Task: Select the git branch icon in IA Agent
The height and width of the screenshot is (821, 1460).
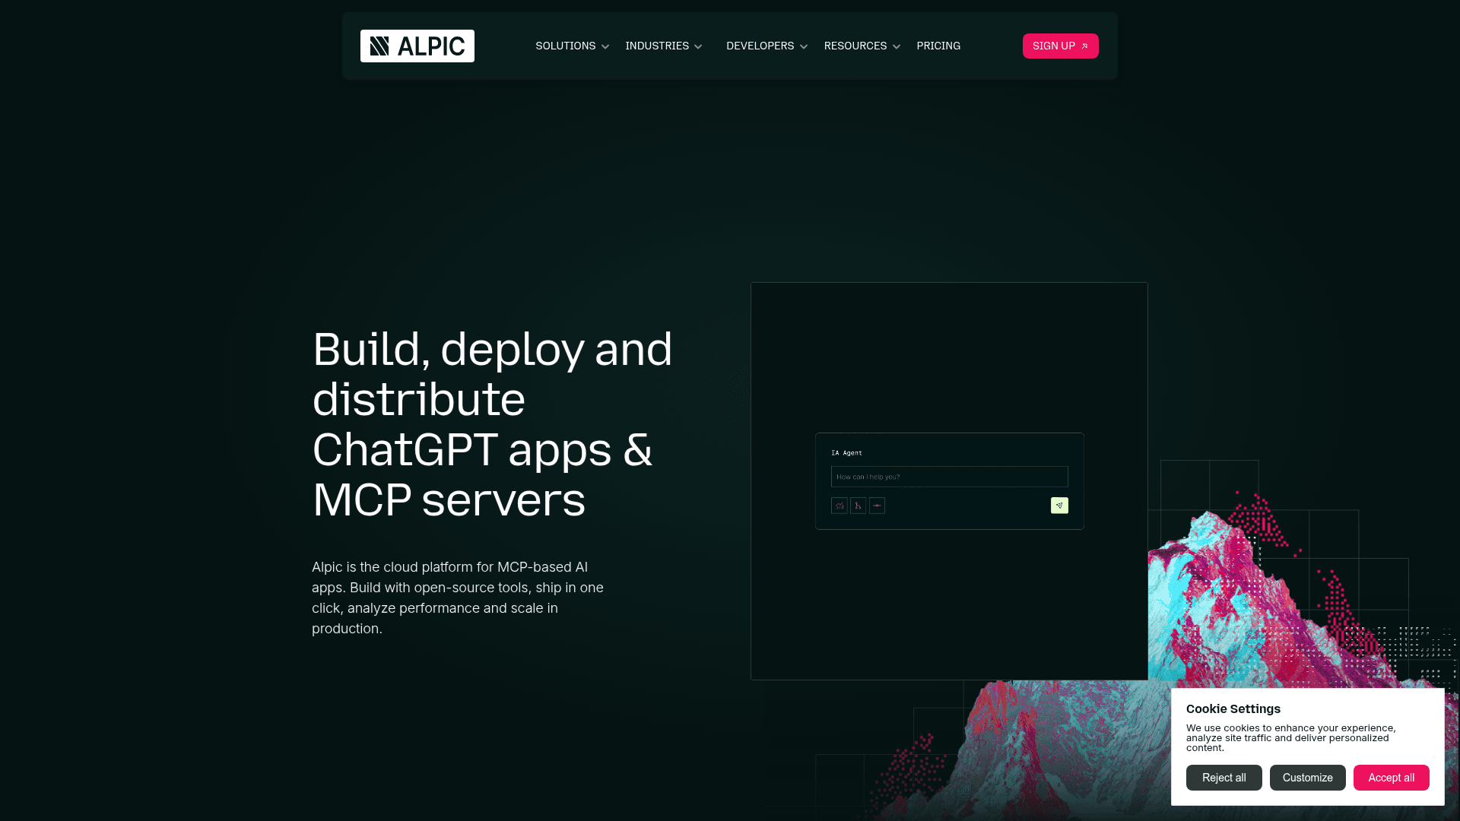Action: coord(858,506)
